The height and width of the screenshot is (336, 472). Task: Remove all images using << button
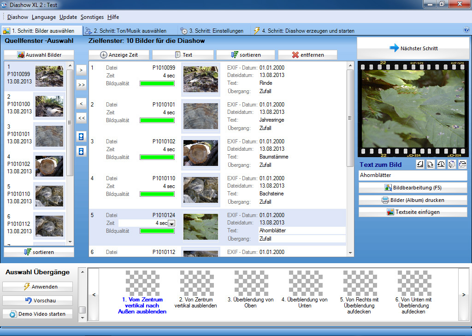click(82, 118)
